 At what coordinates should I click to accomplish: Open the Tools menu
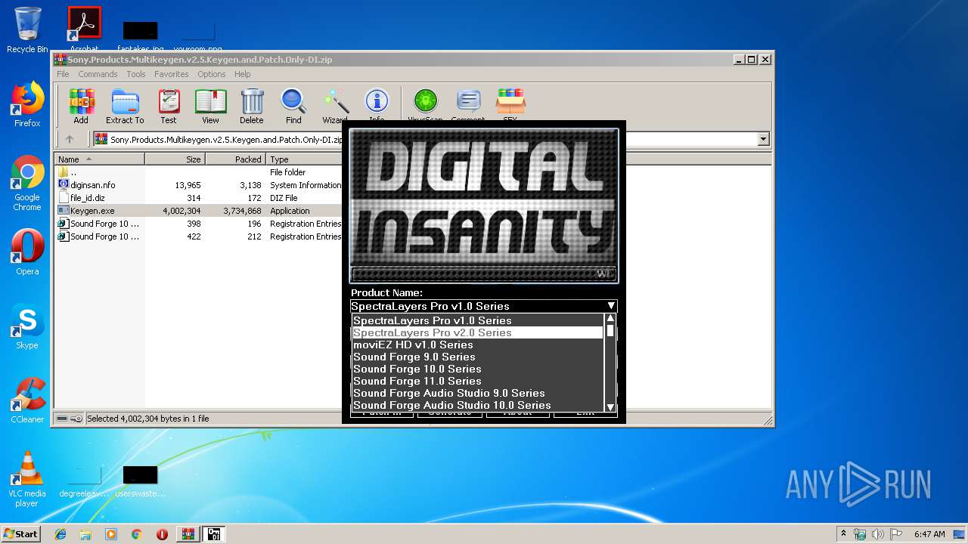coord(136,74)
